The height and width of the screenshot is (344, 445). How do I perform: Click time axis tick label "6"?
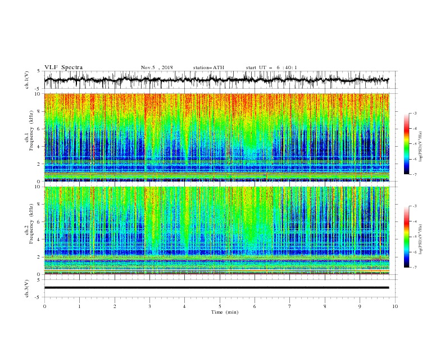pos(255,306)
